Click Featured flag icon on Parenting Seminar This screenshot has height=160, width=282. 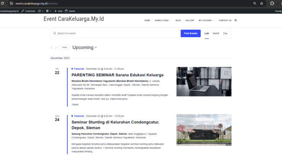[x=72, y=69]
